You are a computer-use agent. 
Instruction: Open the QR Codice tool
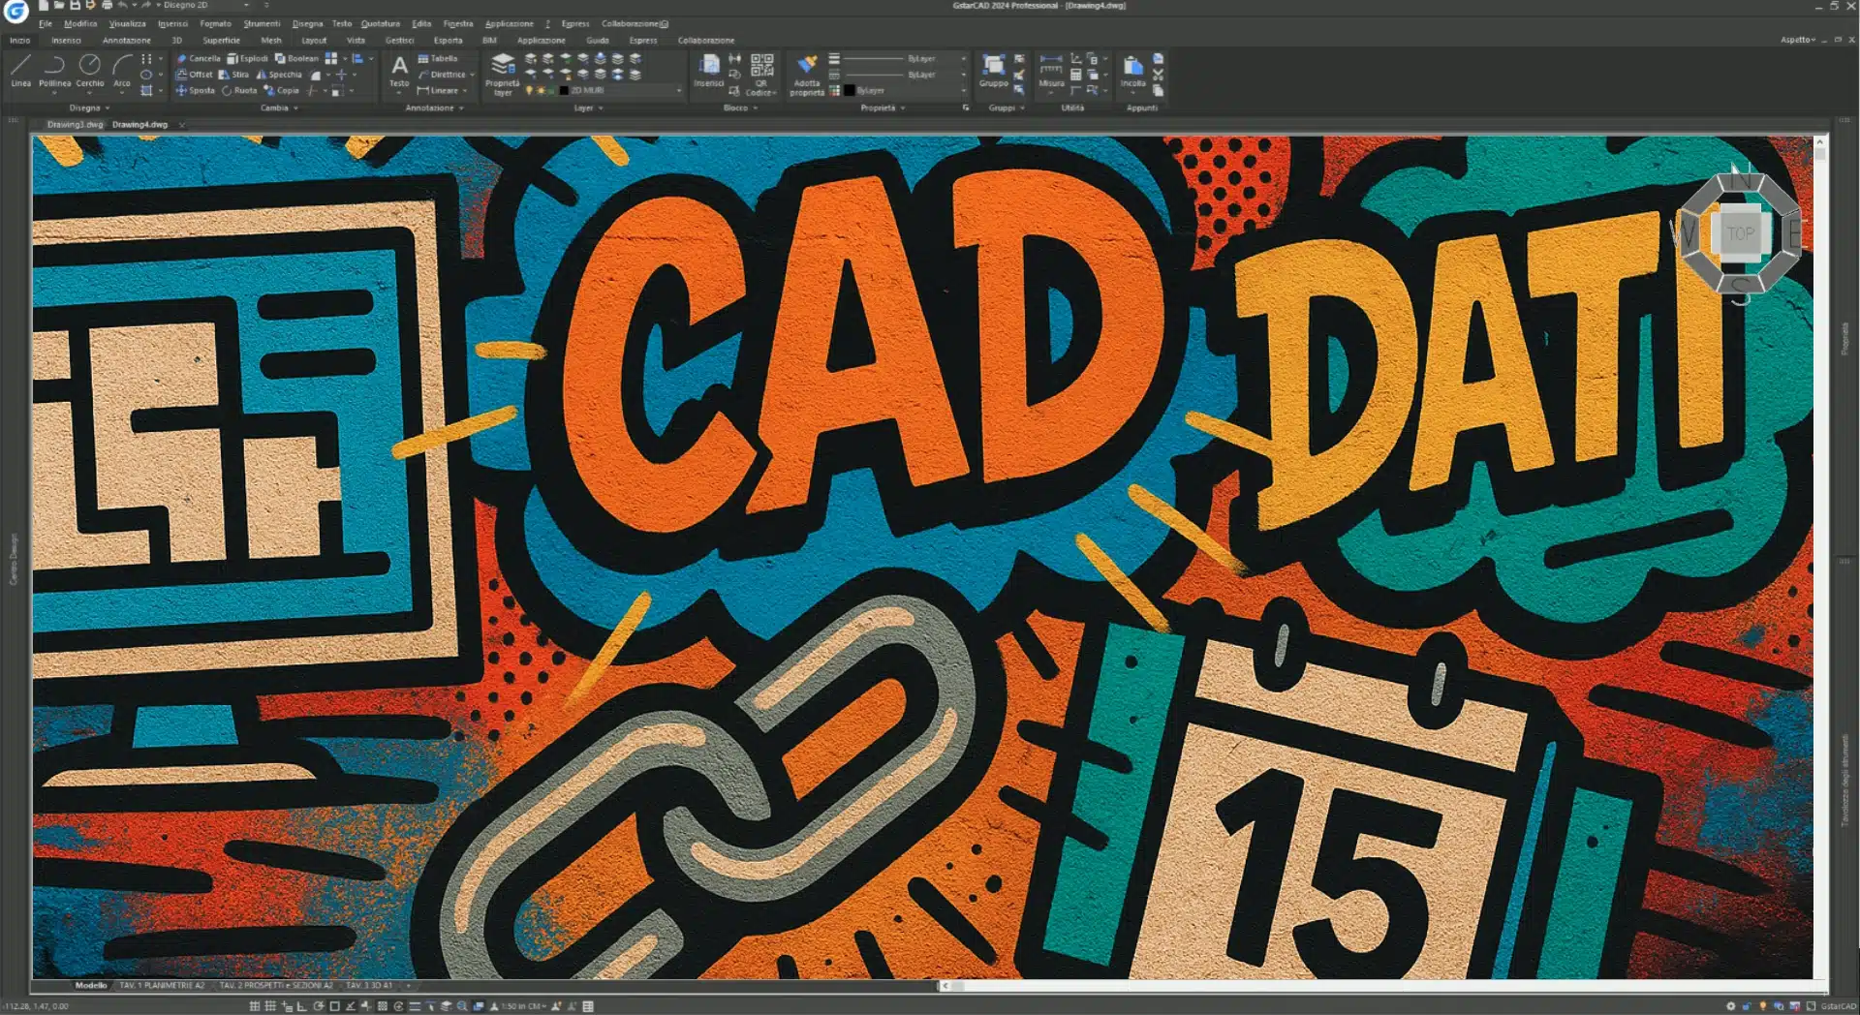pyautogui.click(x=761, y=74)
